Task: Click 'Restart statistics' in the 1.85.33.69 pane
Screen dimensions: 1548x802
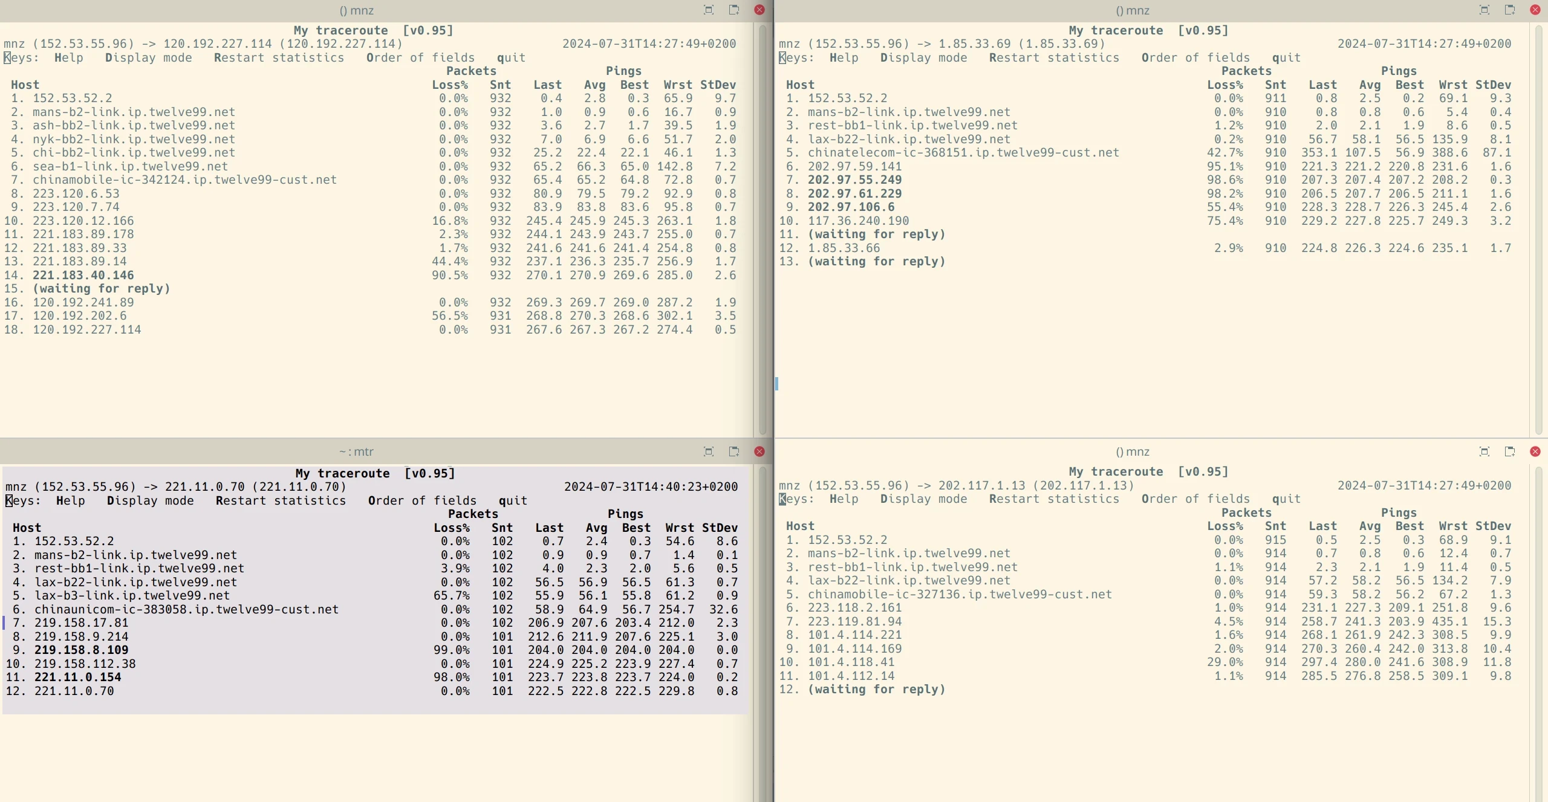Action: 1054,57
